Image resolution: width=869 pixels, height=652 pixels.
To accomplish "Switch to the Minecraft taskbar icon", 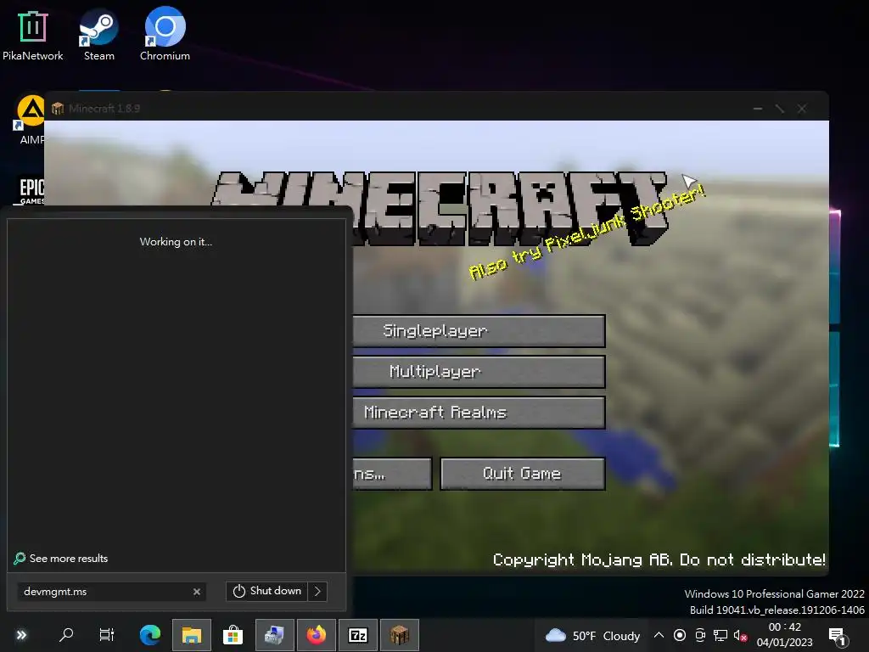I will pos(400,635).
